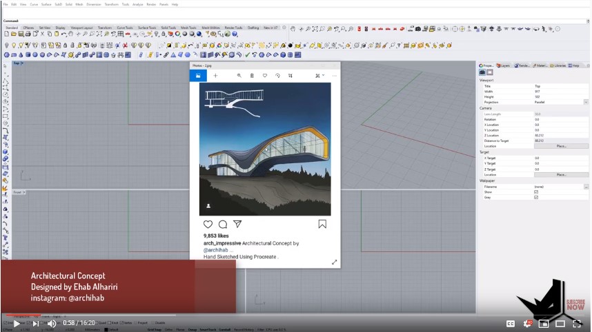
Task: Toggle SmartTrack in status bar
Action: 208,329
